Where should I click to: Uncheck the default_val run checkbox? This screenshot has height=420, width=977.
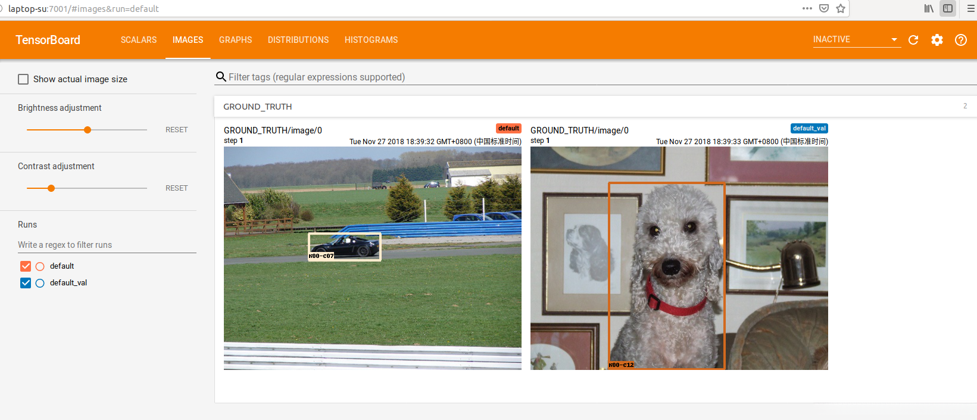click(x=26, y=283)
